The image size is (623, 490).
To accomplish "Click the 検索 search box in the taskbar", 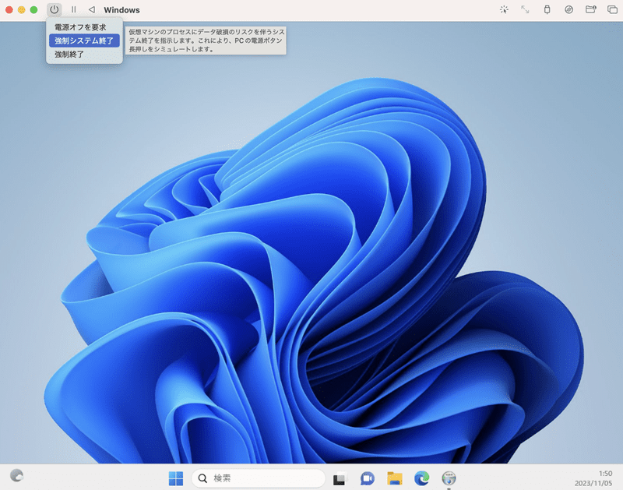I will tap(259, 478).
